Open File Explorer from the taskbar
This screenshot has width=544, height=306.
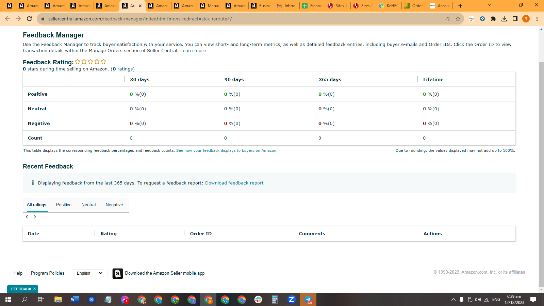(x=58, y=300)
